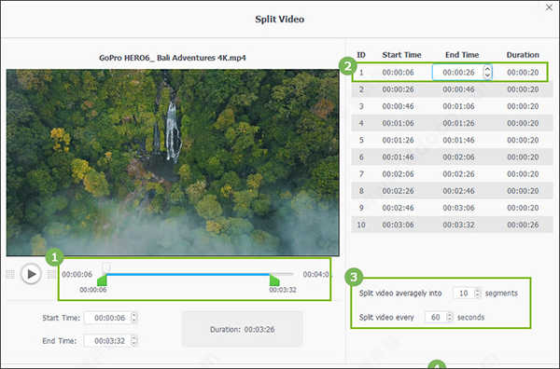560x369 pixels.
Task: Close the Split Video dialog
Action: (x=549, y=7)
